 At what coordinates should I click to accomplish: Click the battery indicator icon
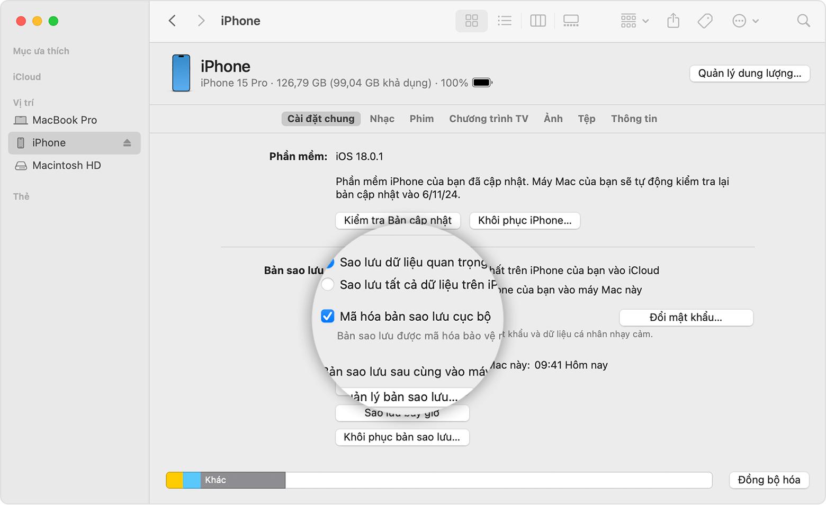tap(482, 83)
